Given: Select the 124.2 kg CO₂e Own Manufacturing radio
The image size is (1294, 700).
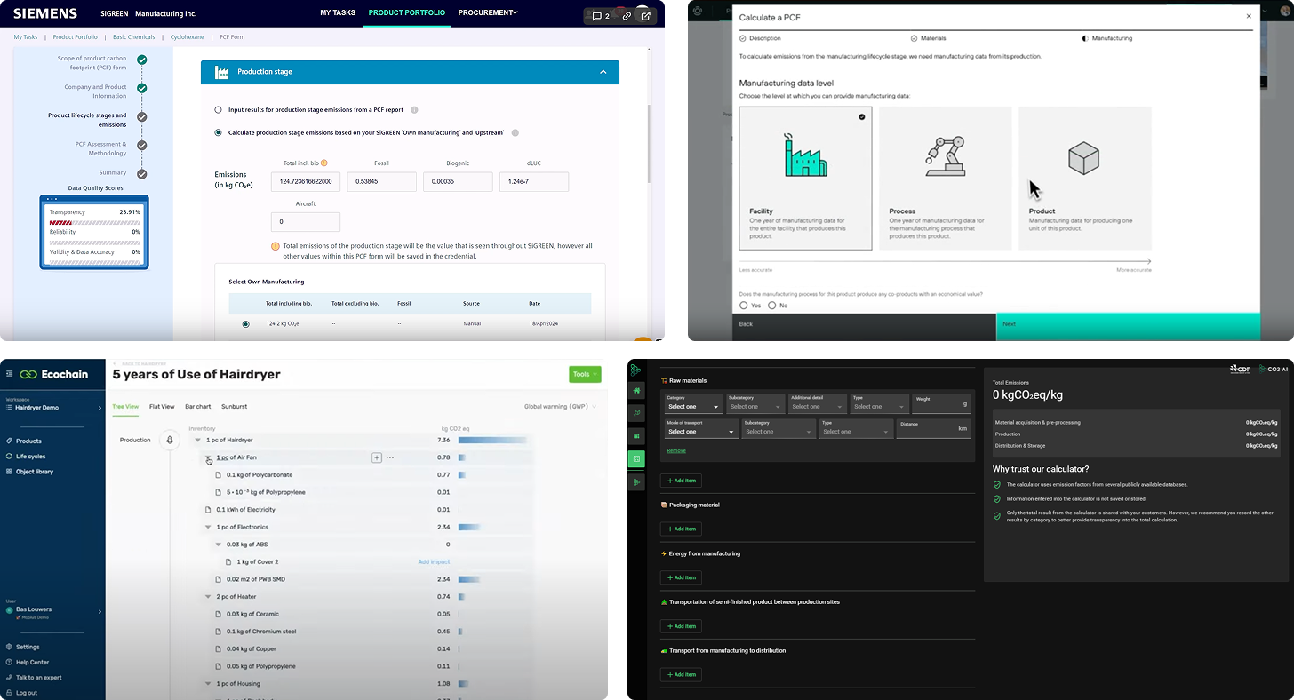Looking at the screenshot, I should [x=245, y=324].
